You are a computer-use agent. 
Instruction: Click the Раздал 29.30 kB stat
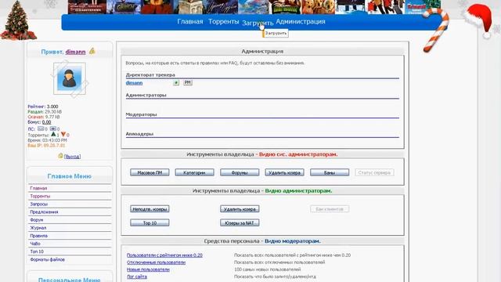click(45, 111)
